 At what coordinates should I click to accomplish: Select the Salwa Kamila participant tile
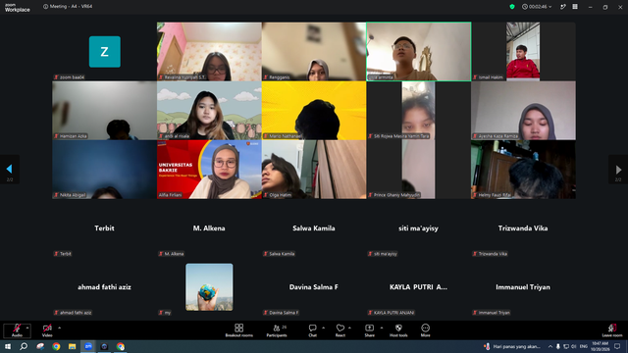pos(314,228)
